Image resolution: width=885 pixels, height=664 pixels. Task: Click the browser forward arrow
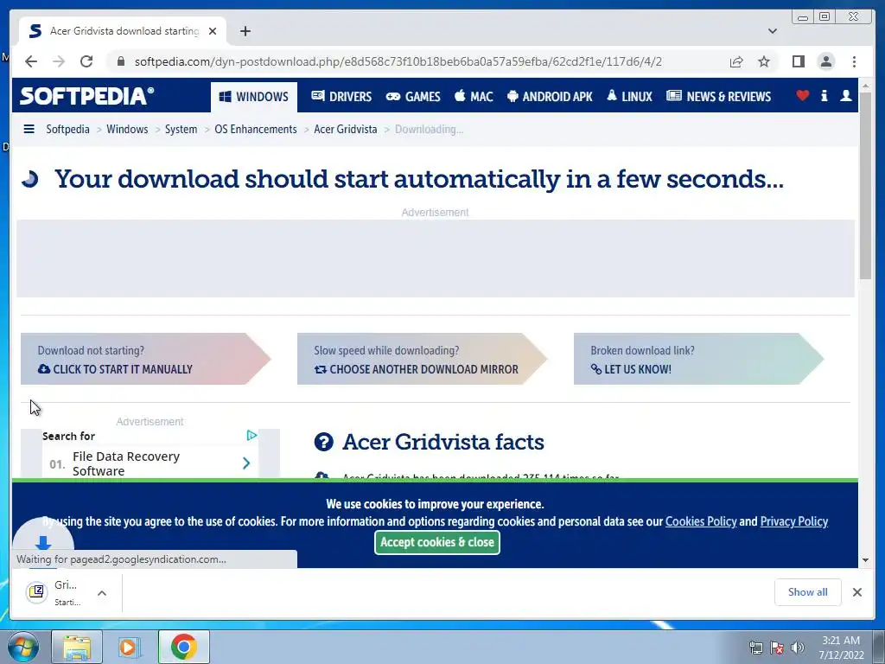tap(59, 61)
